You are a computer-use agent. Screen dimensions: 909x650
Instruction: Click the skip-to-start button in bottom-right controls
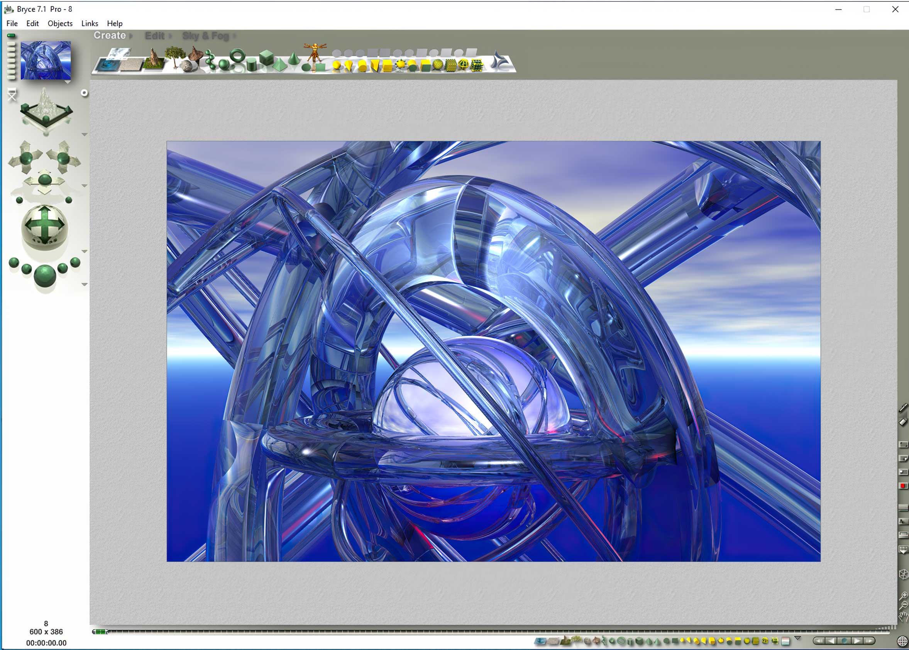click(820, 641)
